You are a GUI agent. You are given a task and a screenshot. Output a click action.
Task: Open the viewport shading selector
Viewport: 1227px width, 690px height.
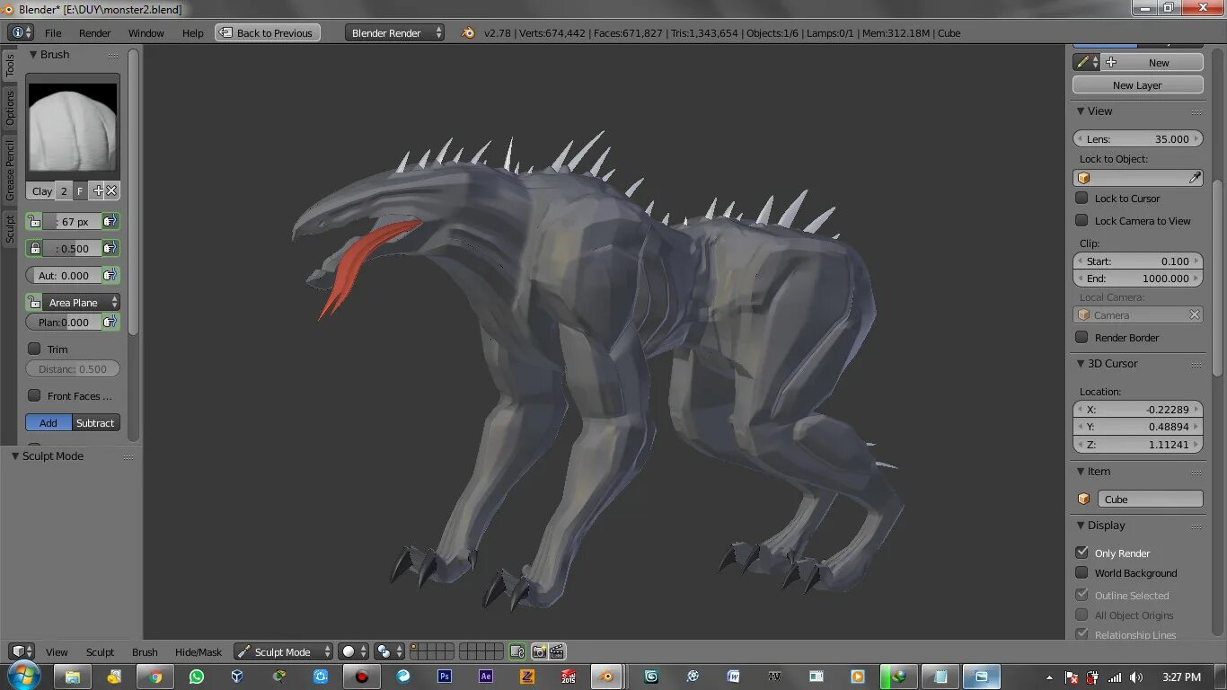point(354,651)
